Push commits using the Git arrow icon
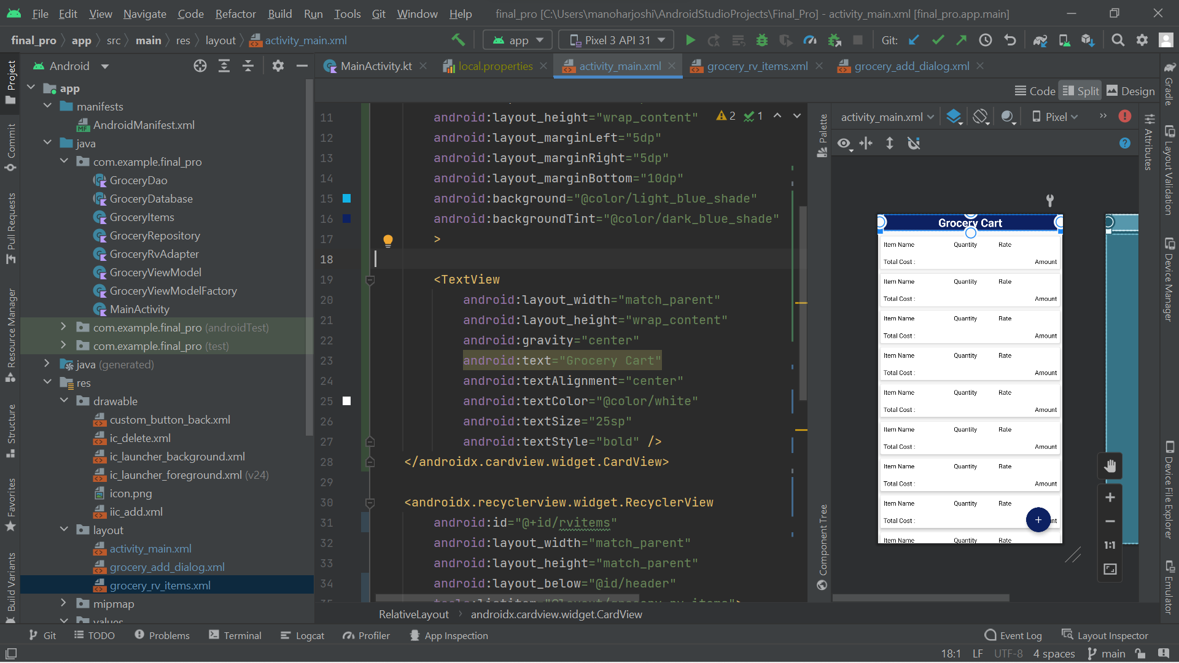 click(961, 39)
